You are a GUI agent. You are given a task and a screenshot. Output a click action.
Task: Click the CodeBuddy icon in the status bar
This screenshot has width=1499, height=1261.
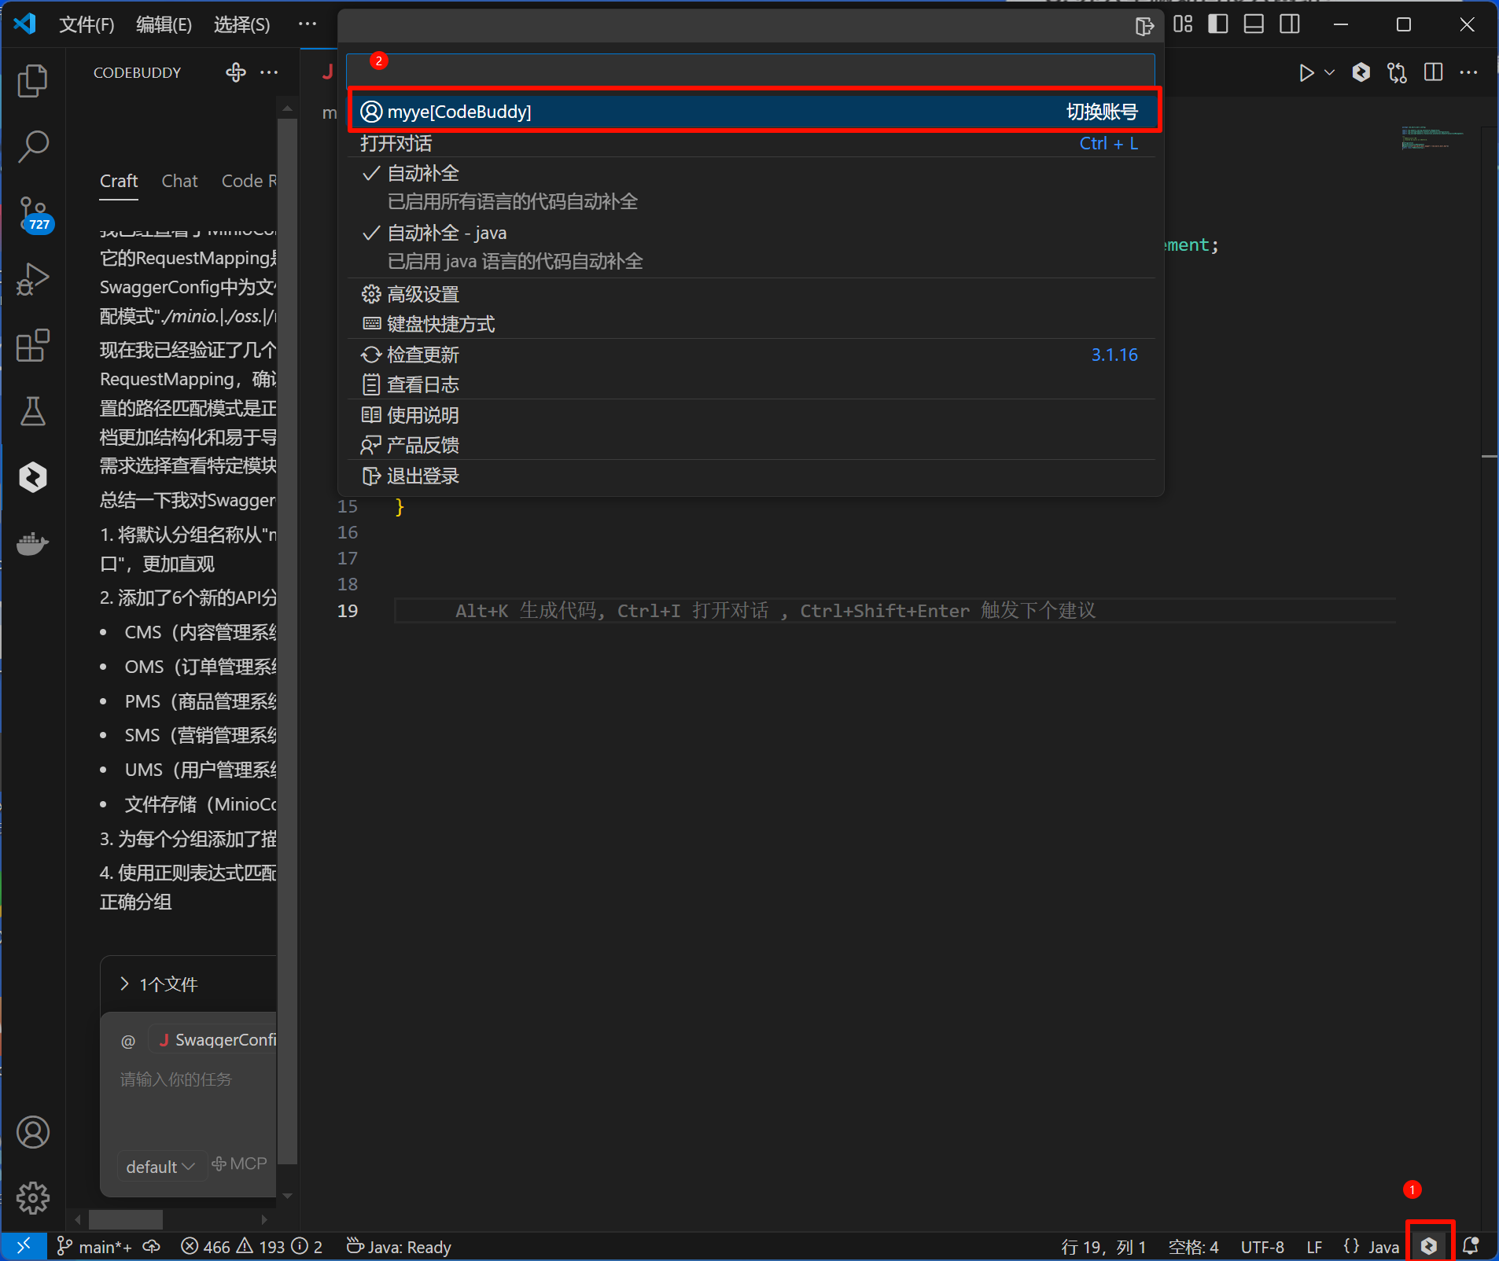click(1429, 1244)
